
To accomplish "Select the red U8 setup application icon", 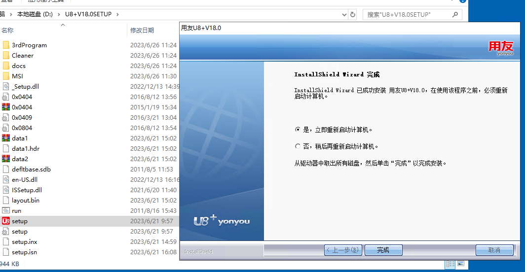I will pyautogui.click(x=6, y=221).
